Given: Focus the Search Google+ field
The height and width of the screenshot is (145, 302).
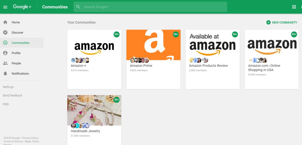Looking at the screenshot, I should [x=150, y=7].
